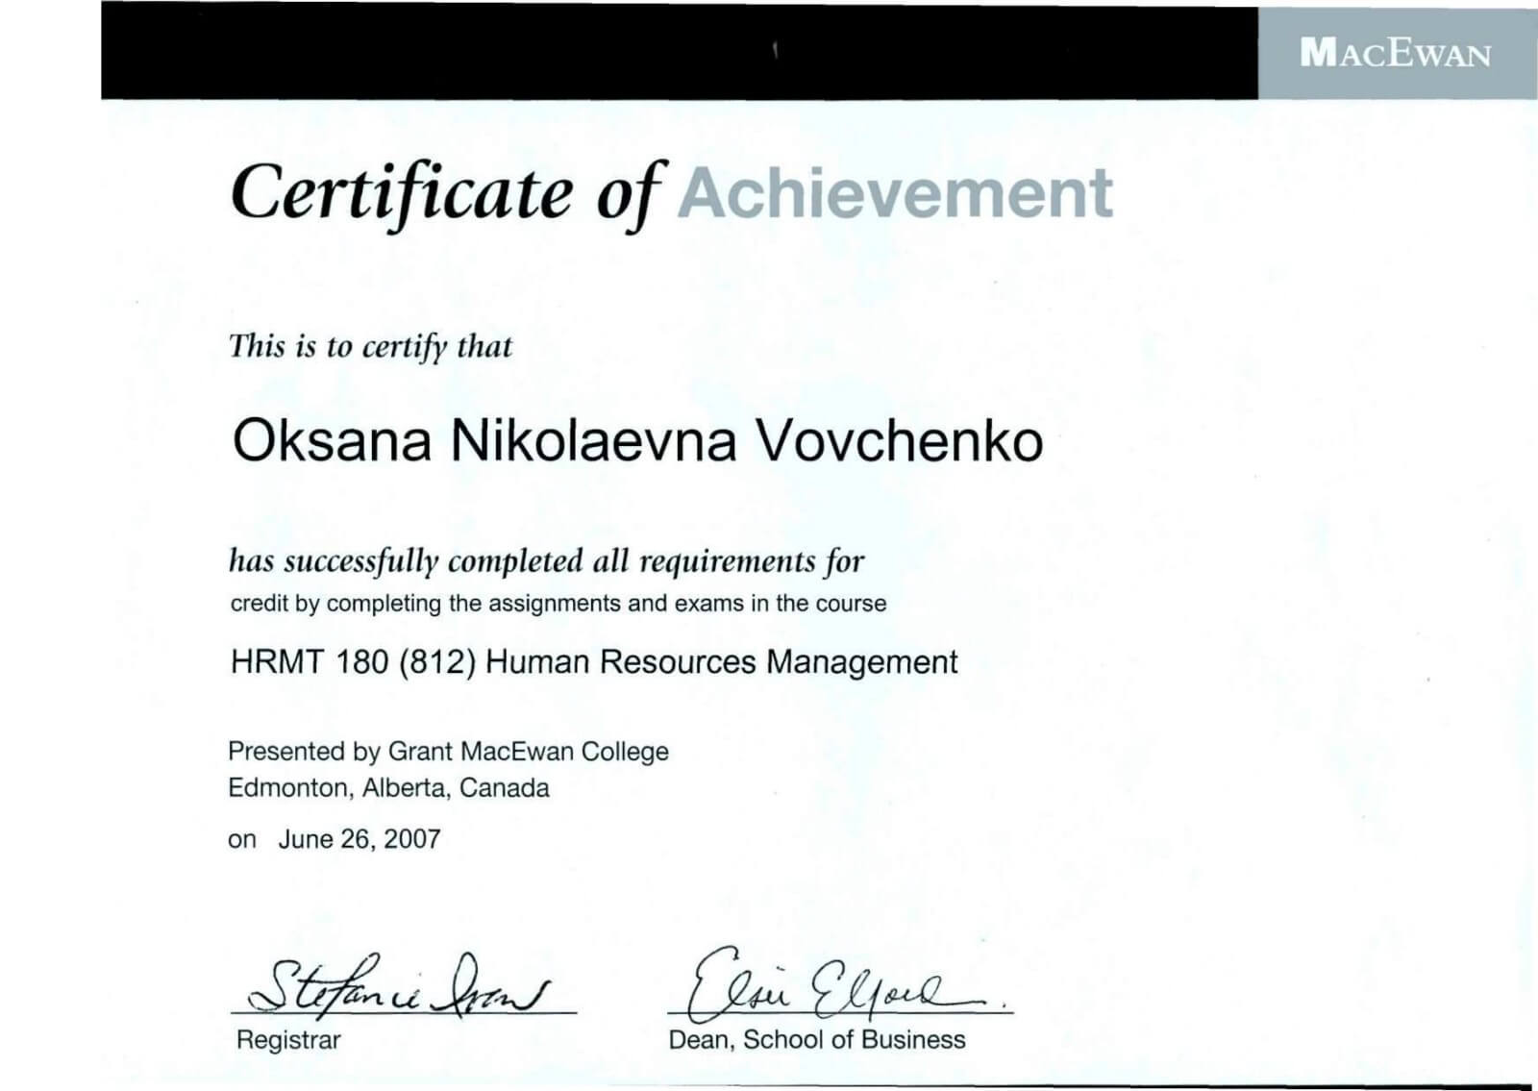This screenshot has width=1538, height=1091.
Task: Click the section number "(812)" in course line
Action: 437,662
